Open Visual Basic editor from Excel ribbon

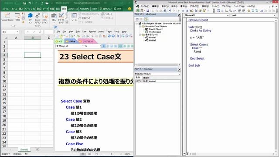(7, 17)
